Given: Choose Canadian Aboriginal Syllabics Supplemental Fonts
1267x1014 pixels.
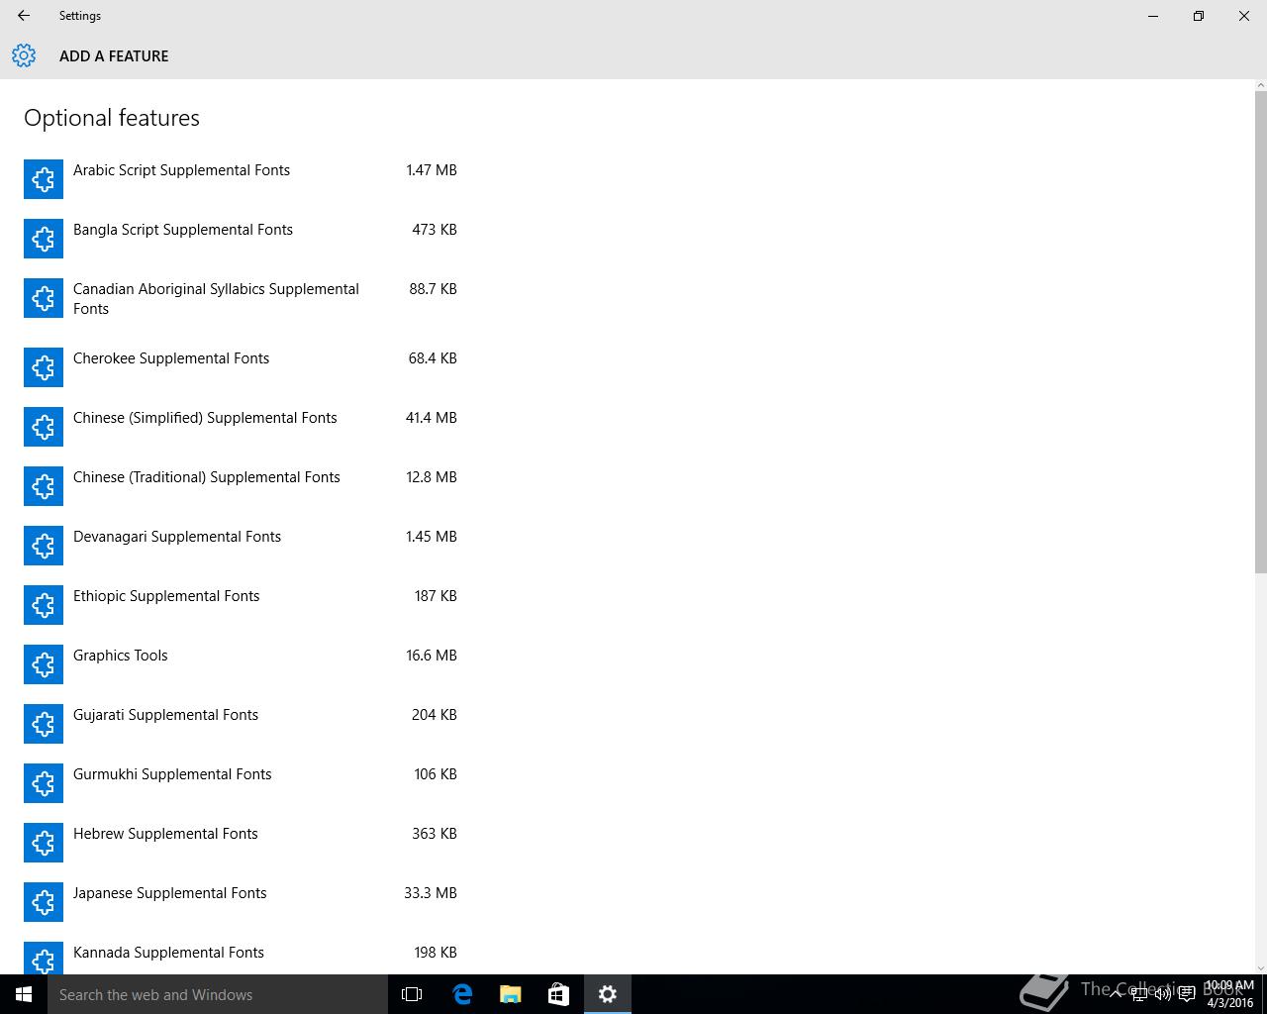Looking at the screenshot, I should click(216, 299).
